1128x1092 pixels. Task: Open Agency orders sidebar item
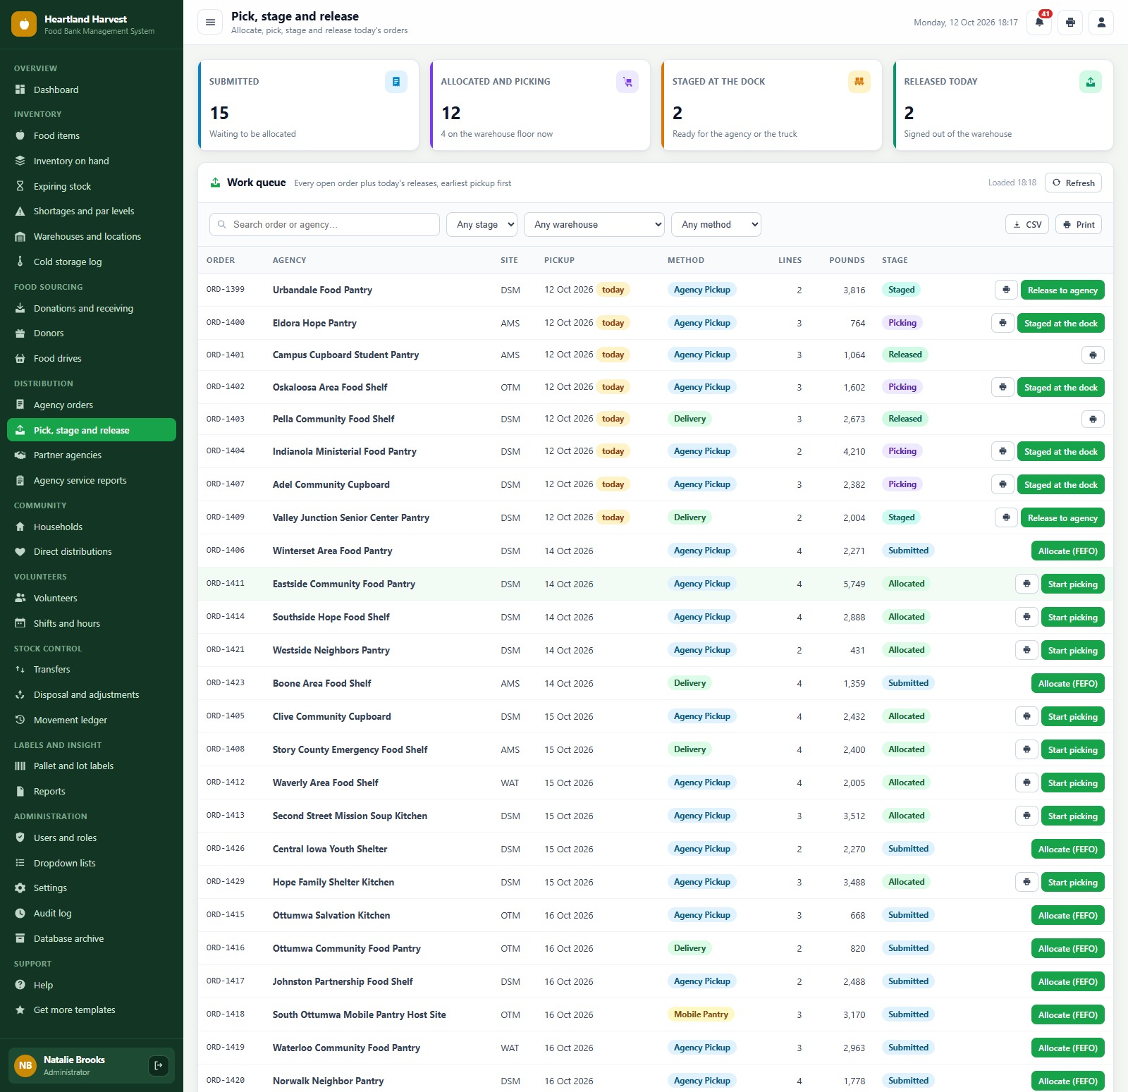pos(92,405)
